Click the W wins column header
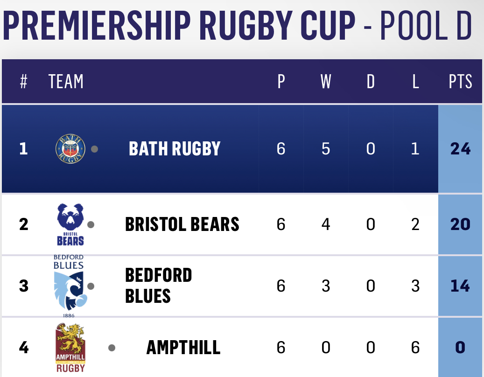This screenshot has height=377, width=484. 326,82
